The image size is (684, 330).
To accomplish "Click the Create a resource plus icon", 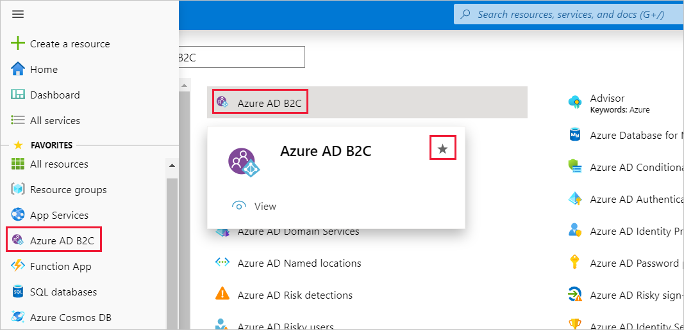I will point(18,44).
